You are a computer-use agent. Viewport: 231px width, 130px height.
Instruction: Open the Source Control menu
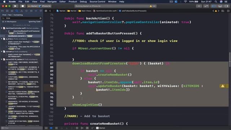coord(97,1)
